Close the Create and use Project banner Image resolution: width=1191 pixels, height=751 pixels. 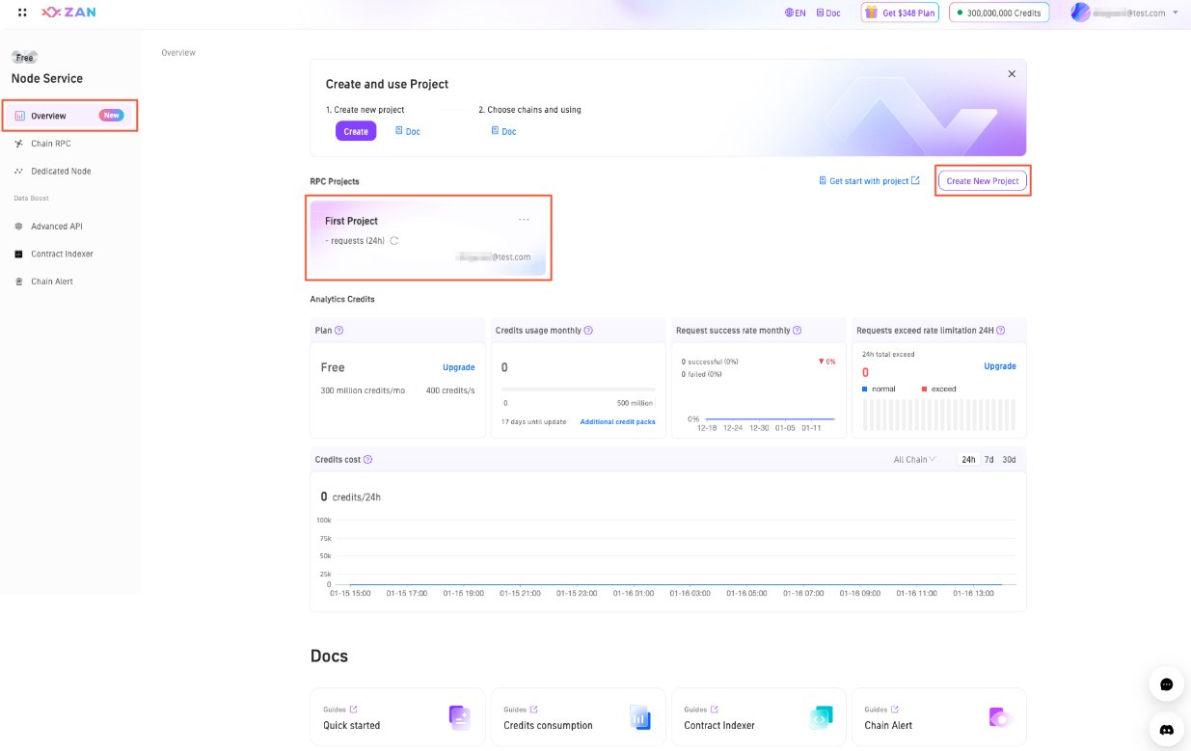pyautogui.click(x=1012, y=74)
